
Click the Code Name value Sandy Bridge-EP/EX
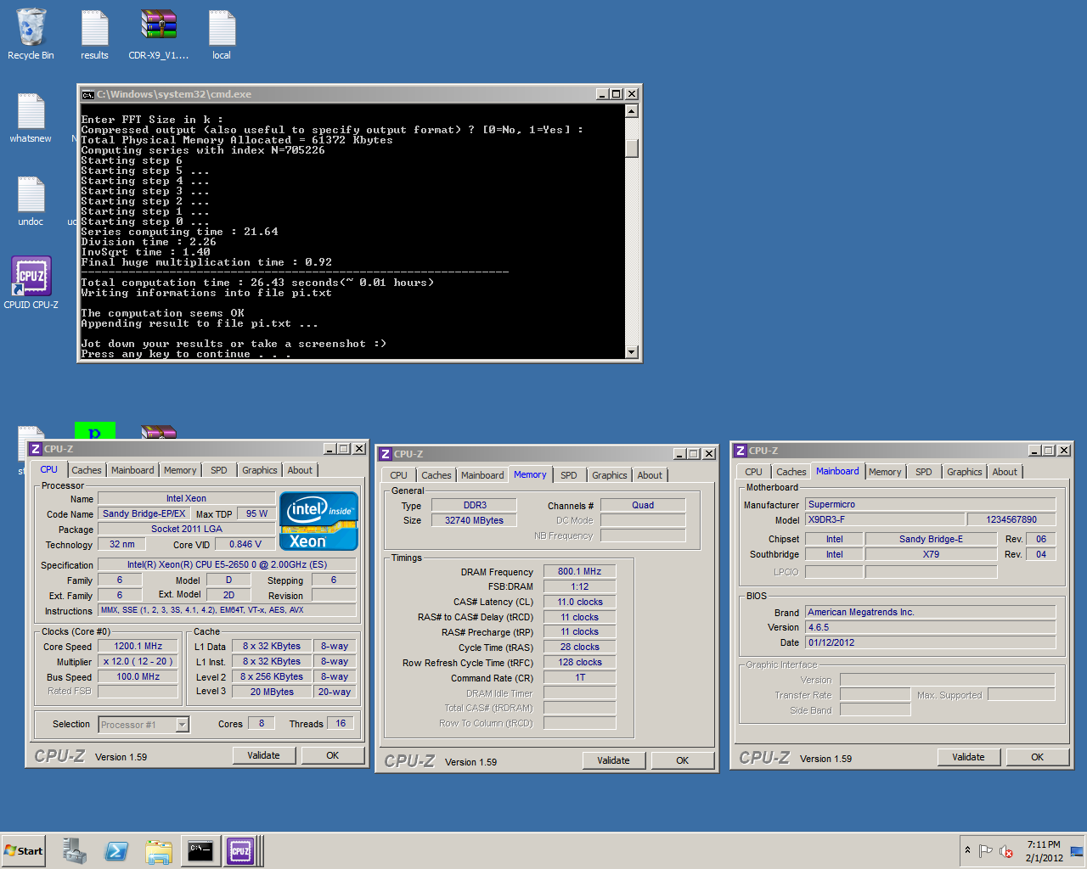click(x=144, y=513)
